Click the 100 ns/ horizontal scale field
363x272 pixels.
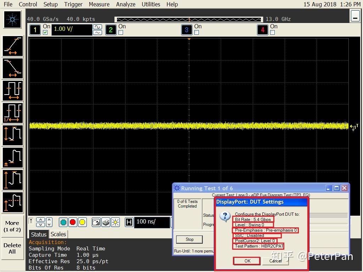152,222
